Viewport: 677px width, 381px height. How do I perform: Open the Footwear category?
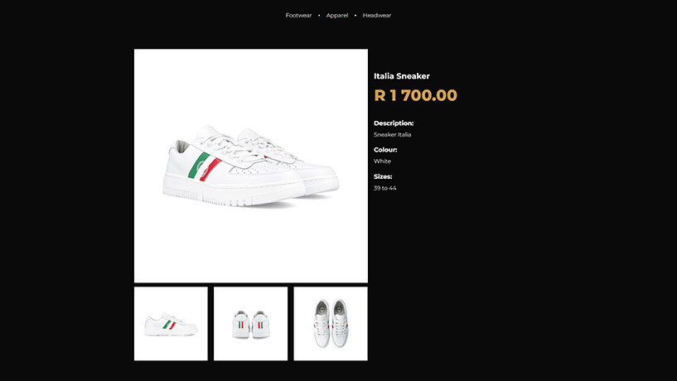[x=298, y=15]
